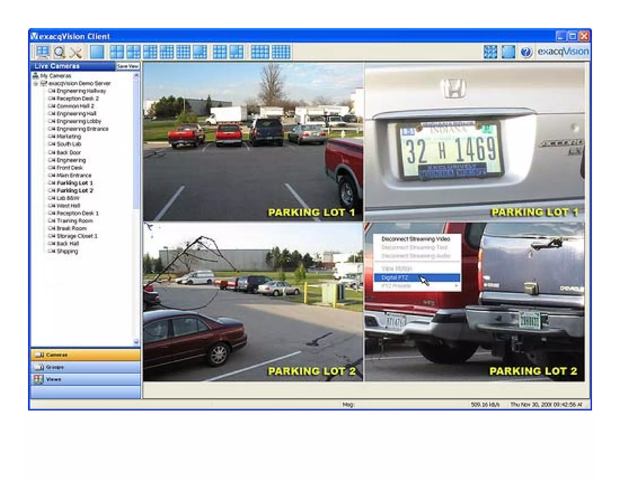Click full screen icon beside help
The width and height of the screenshot is (620, 479).
pos(508,52)
